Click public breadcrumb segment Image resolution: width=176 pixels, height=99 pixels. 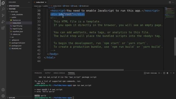pos(46,6)
